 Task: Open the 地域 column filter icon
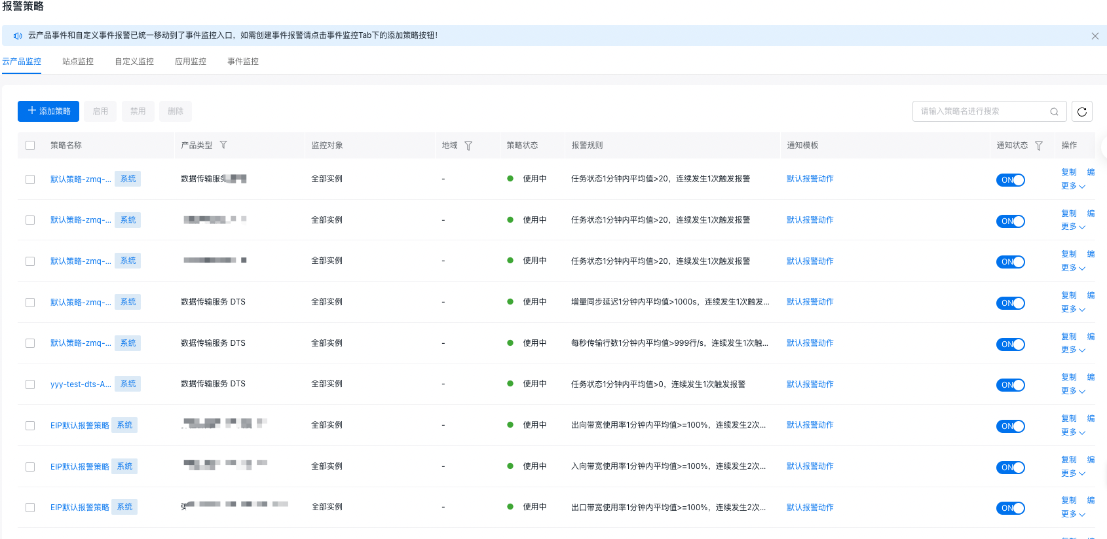pos(468,145)
